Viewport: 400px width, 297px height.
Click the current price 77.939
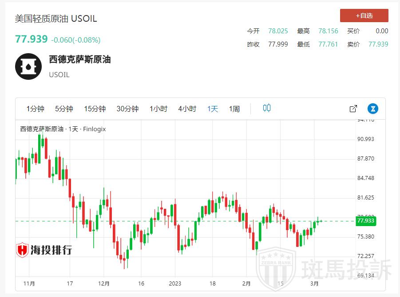32,39
